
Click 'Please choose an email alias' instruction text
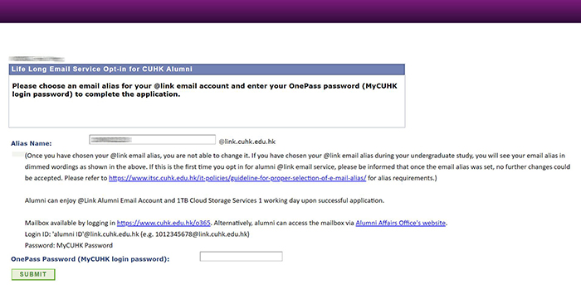tap(204, 90)
